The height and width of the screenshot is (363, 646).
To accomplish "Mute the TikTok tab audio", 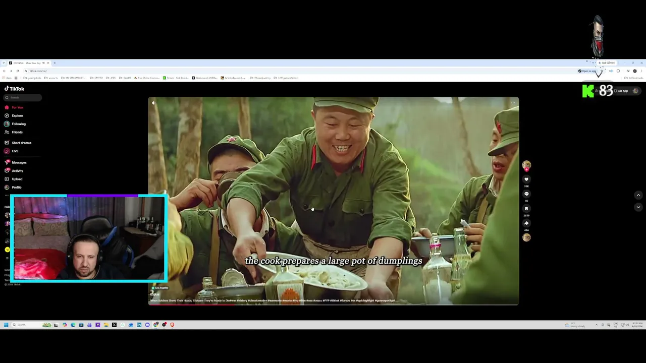I will (x=43, y=63).
